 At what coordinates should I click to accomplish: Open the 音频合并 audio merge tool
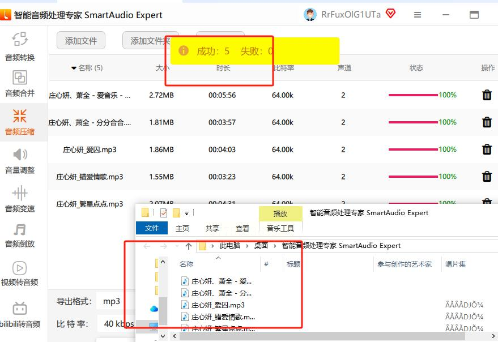pyautogui.click(x=20, y=83)
